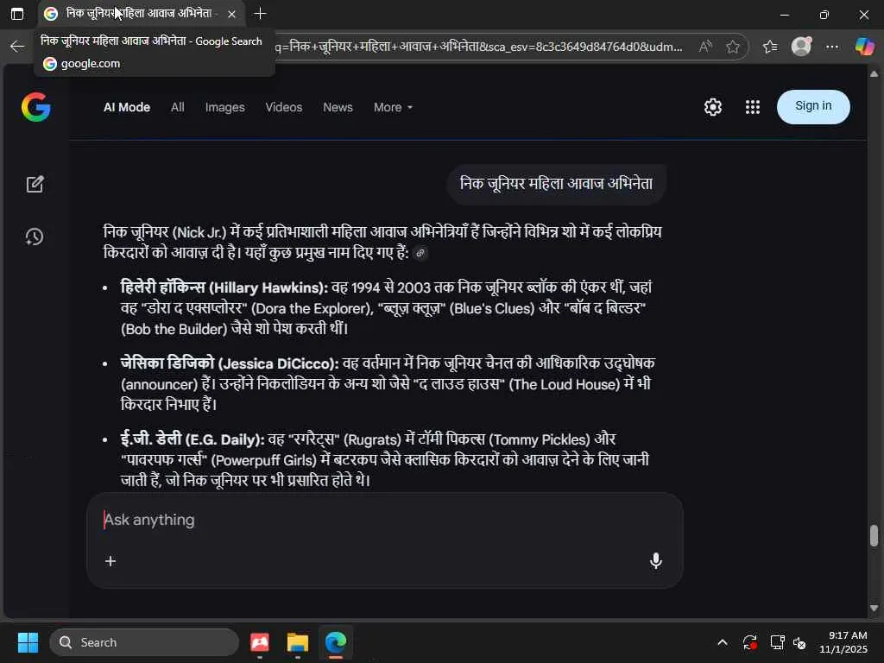Click the read aloud icon
This screenshot has width=884, height=663.
point(704,47)
